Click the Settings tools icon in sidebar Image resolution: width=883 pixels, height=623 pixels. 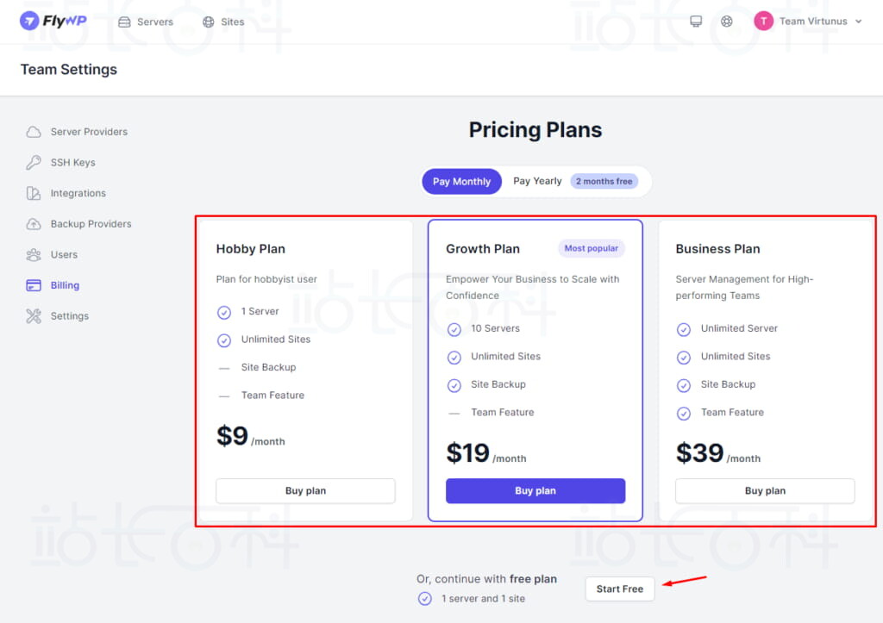(34, 316)
